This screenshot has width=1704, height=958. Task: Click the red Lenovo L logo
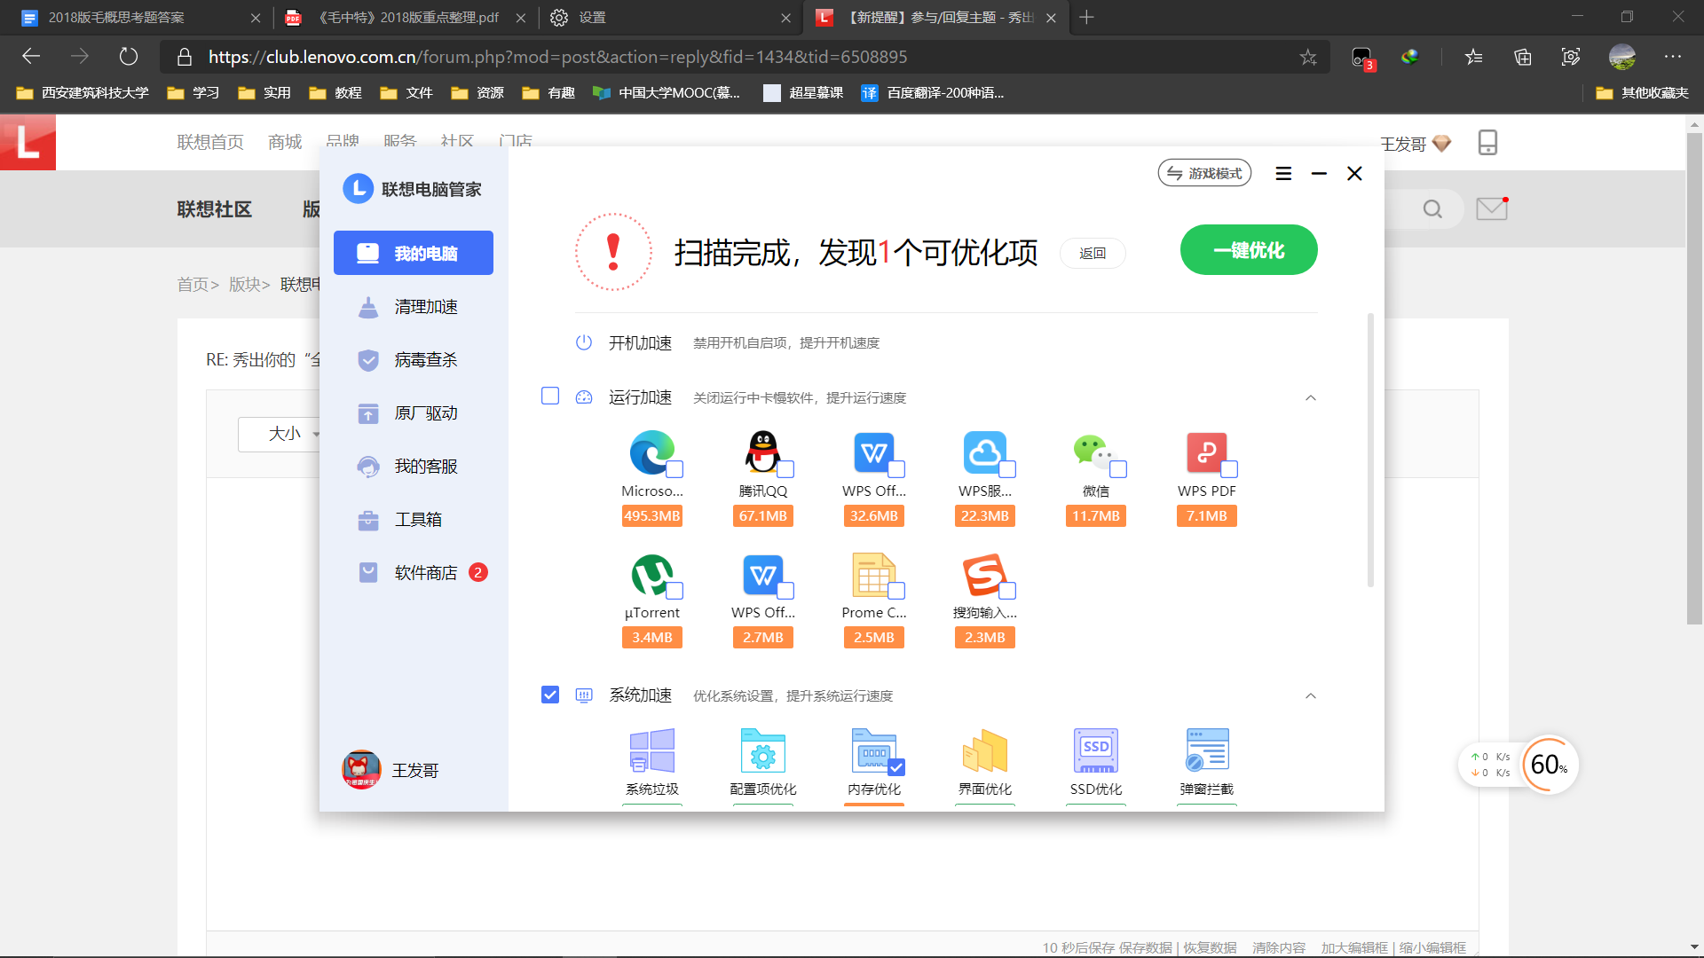click(x=28, y=142)
